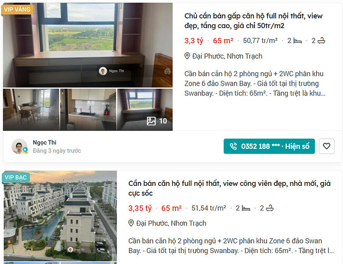This screenshot has width=343, height=264.
Task: Click the bathtub icon in first listing
Action: tap(321, 41)
